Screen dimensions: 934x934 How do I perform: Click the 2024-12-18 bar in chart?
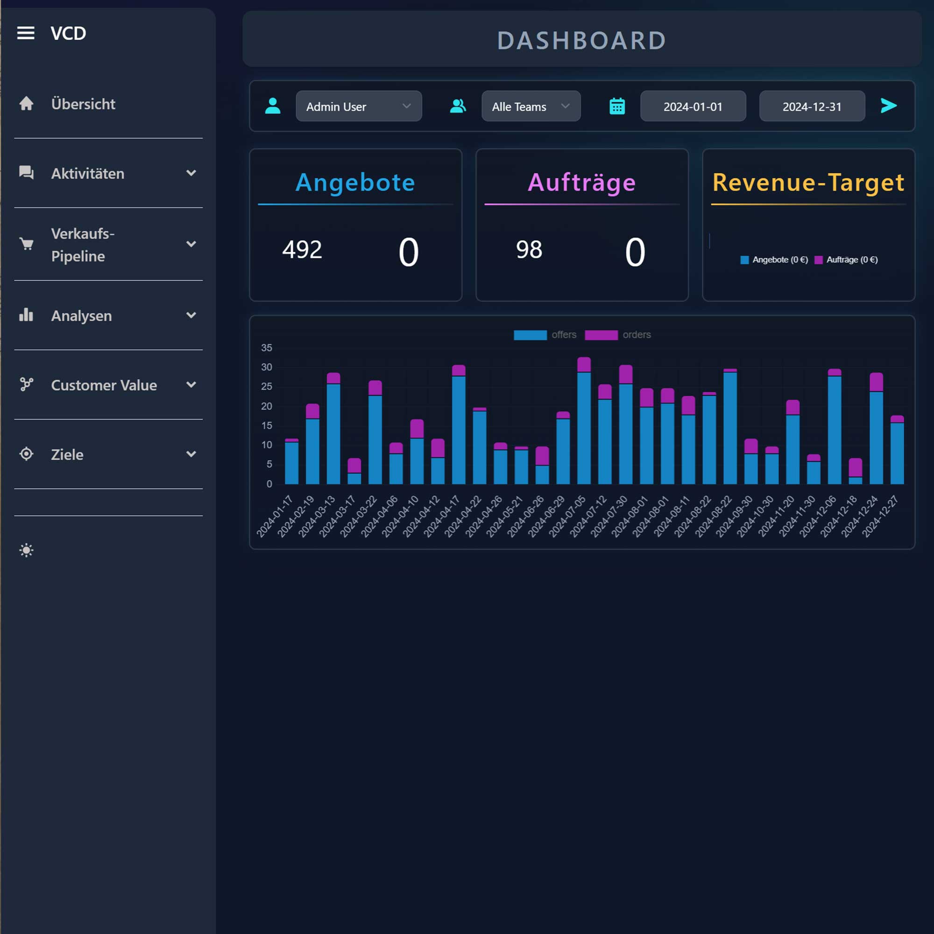(855, 471)
